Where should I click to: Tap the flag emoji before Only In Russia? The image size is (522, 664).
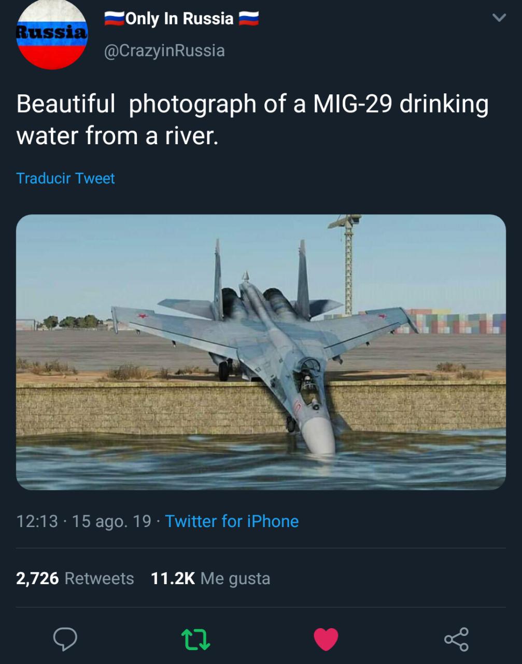(115, 19)
